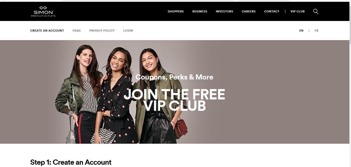
Task: Go to the Login page
Action: pos(128,31)
